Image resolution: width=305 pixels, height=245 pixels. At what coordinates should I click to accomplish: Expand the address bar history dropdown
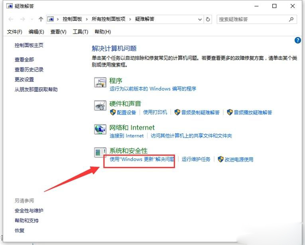[x=200, y=19]
